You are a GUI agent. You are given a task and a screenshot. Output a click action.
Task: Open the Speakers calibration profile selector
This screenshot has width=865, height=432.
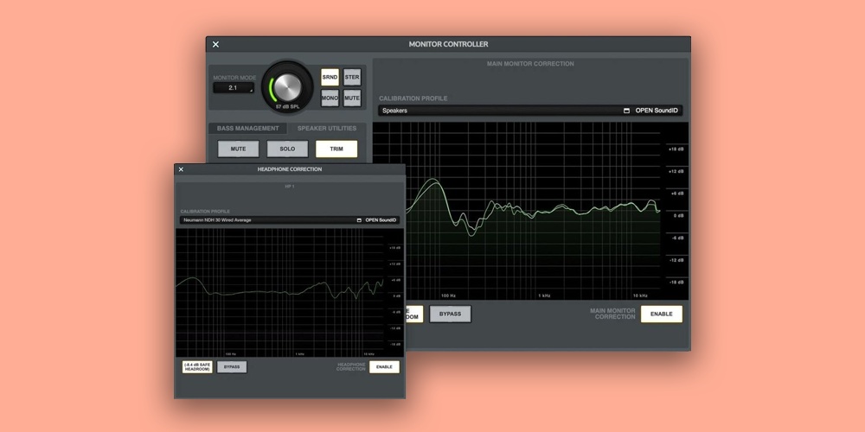click(x=499, y=111)
